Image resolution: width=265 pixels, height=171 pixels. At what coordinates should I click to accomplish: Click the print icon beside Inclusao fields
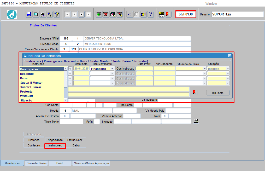196,121
